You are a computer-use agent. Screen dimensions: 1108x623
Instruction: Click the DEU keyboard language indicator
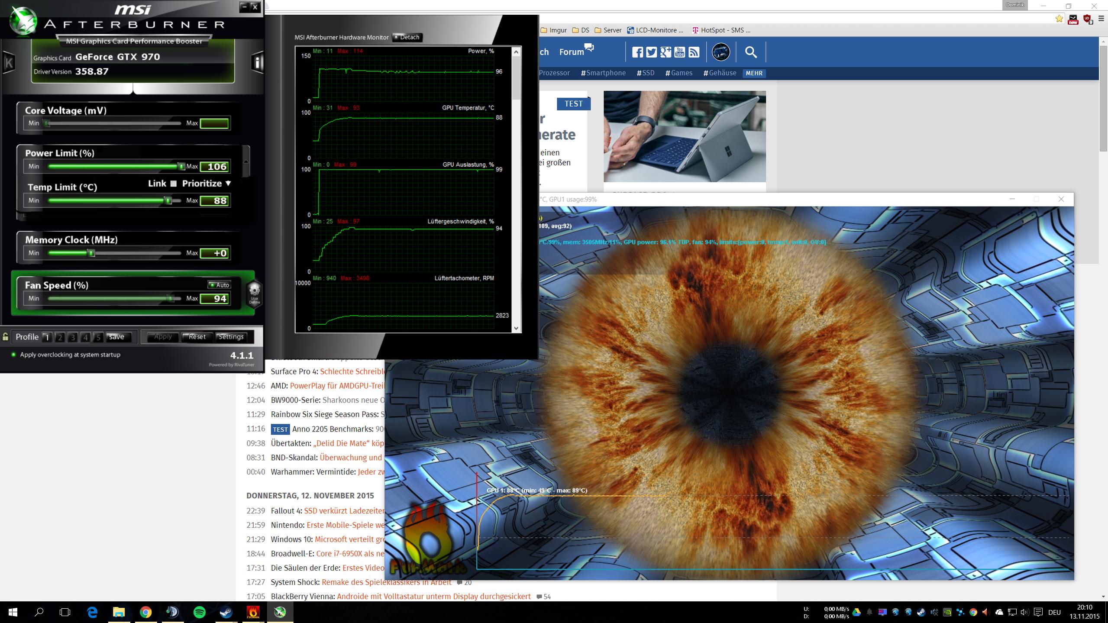(x=1054, y=612)
